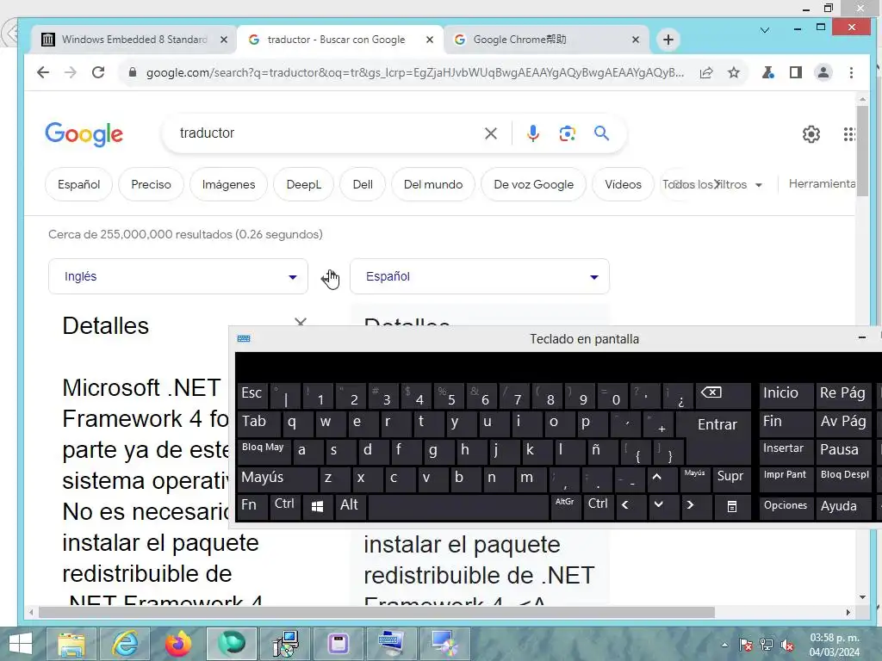Clear the source text with the X
The height and width of the screenshot is (661, 882).
tap(301, 322)
